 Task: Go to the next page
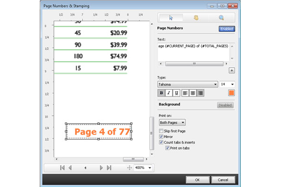point(101,167)
